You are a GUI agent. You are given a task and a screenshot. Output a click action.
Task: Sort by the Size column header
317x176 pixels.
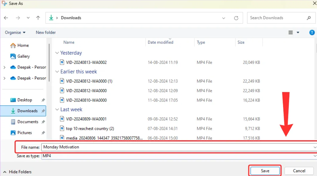tap(241, 42)
